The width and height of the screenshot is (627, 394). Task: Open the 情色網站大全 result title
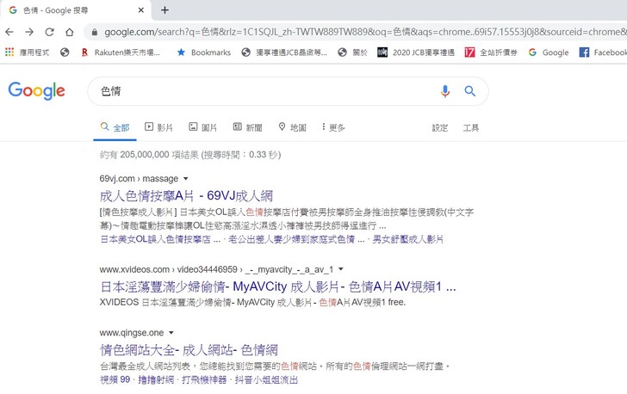pos(189,350)
